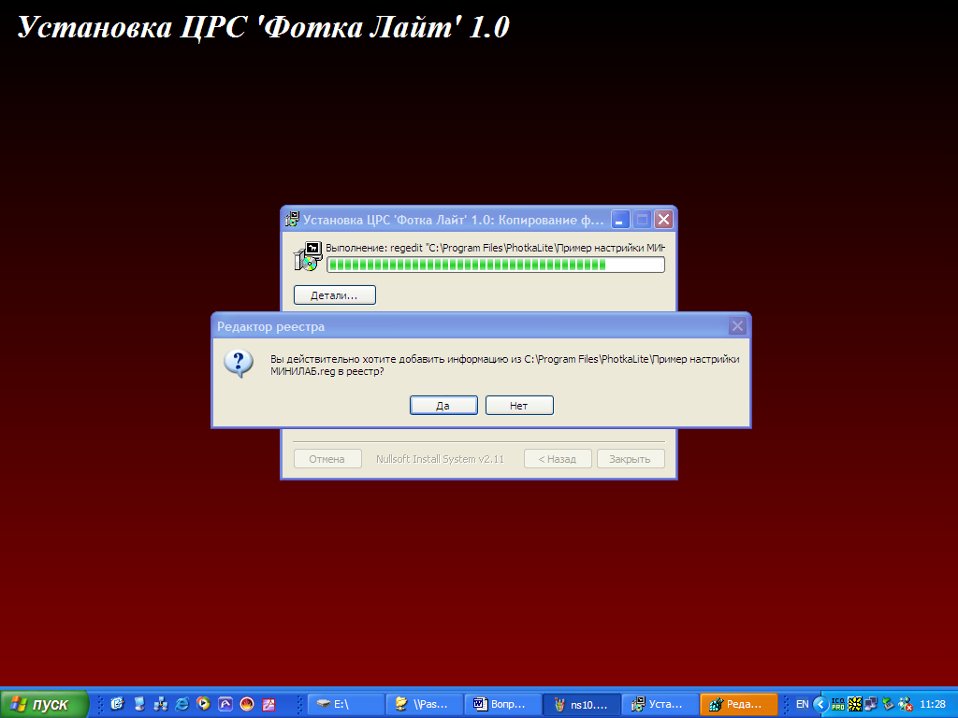Launch Adobe Acrobat from quick launch
The width and height of the screenshot is (958, 718).
coord(269,704)
